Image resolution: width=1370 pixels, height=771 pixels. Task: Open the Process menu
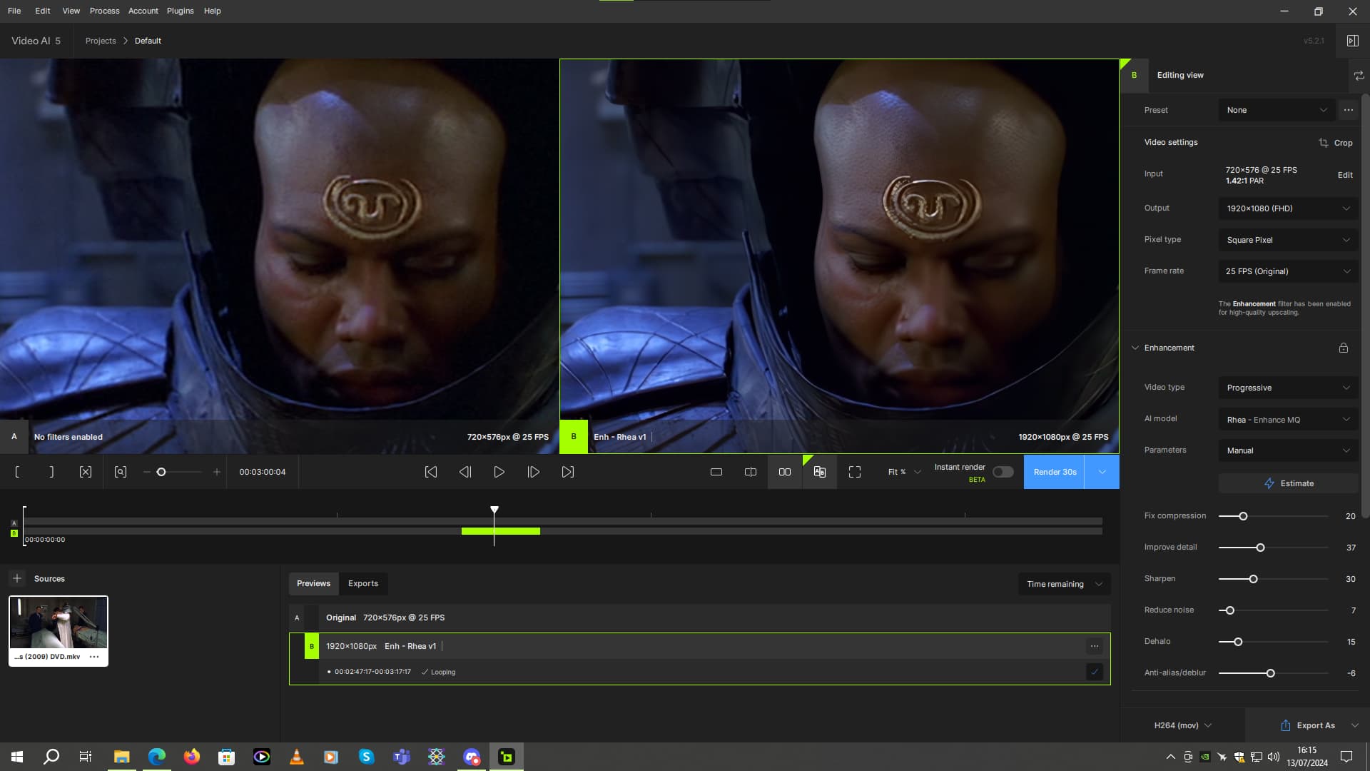pyautogui.click(x=104, y=11)
